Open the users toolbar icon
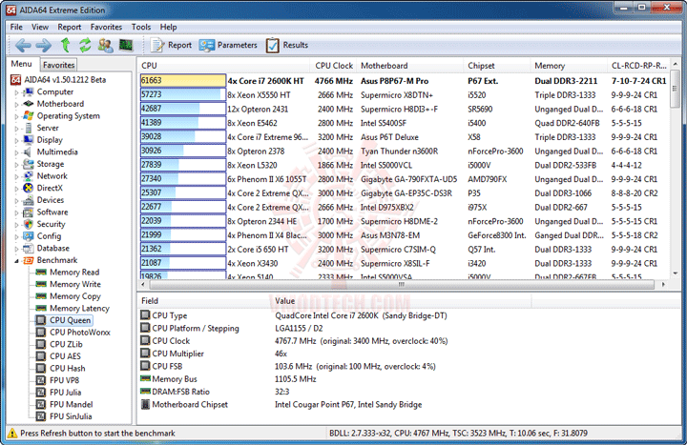The height and width of the screenshot is (445, 687). [x=105, y=45]
